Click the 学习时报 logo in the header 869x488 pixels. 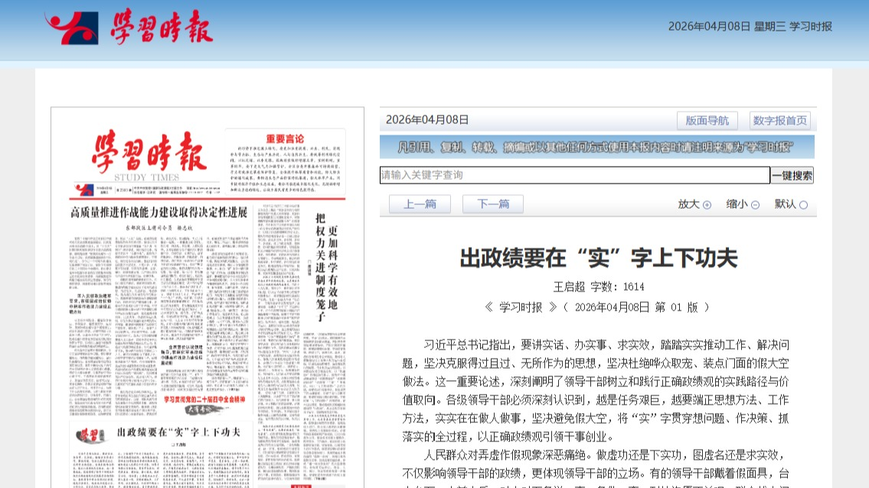pos(129,28)
